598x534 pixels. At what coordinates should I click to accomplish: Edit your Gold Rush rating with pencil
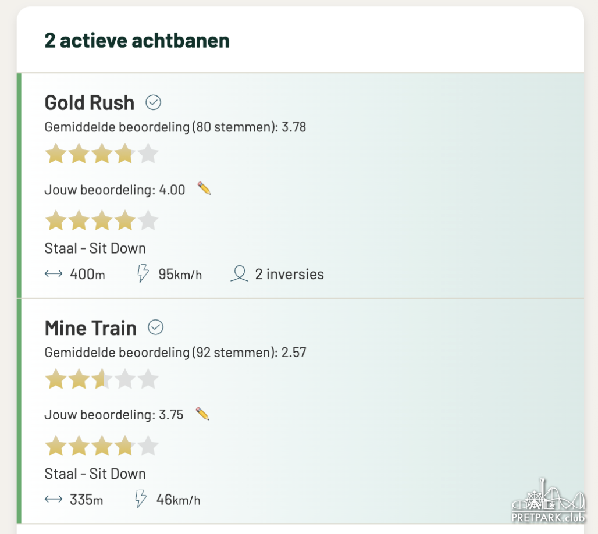(x=204, y=188)
